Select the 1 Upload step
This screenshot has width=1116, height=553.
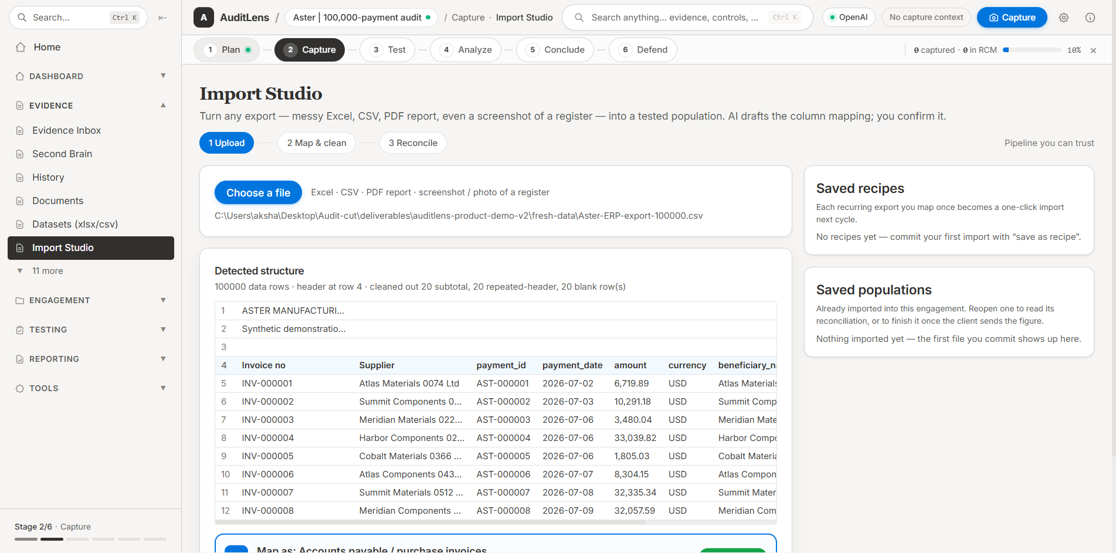tap(226, 143)
